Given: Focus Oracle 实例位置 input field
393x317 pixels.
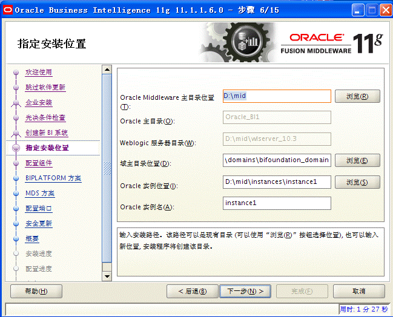Looking at the screenshot, I should 277,182.
